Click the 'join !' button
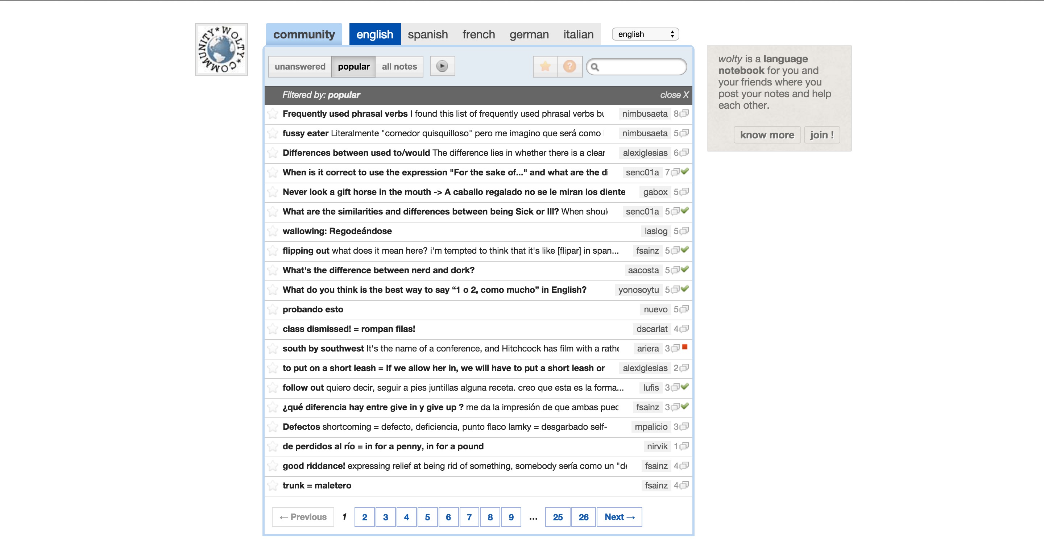1044x545 pixels. [822, 135]
